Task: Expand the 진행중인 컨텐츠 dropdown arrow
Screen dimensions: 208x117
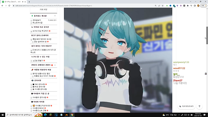Action: [55, 65]
